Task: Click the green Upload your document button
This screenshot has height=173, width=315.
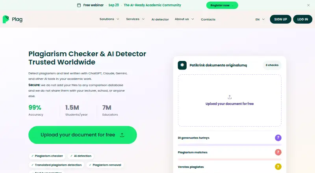Action: click(83, 135)
